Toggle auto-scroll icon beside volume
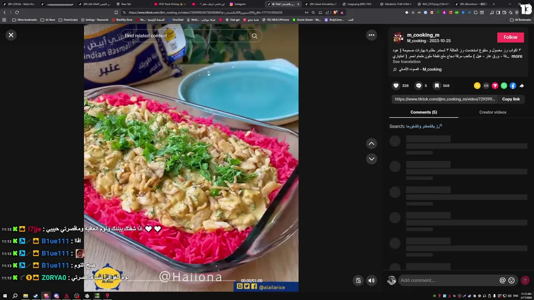The height and width of the screenshot is (300, 534). (x=358, y=280)
